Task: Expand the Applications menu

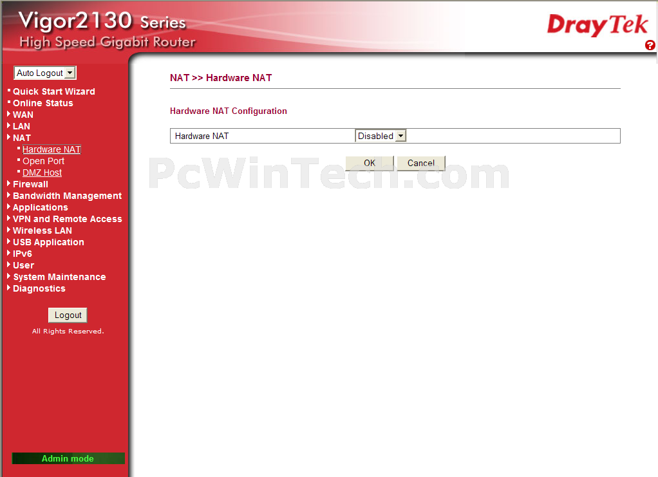Action: click(x=41, y=208)
